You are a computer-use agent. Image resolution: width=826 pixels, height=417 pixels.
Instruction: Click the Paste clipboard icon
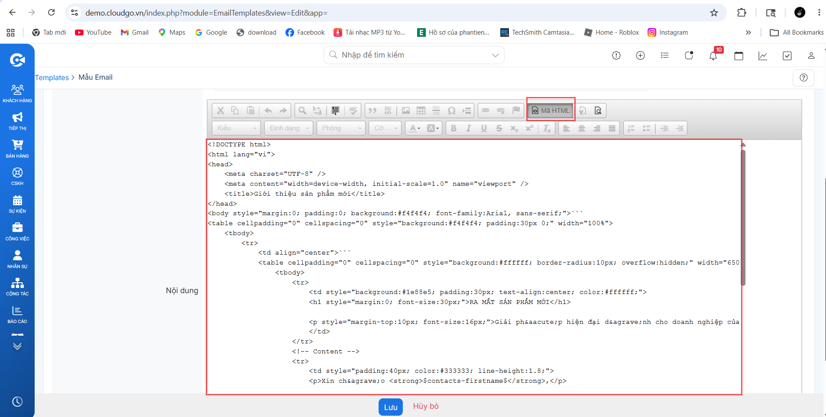point(250,110)
